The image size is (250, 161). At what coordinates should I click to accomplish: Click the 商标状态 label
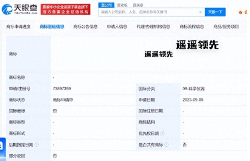(17, 100)
